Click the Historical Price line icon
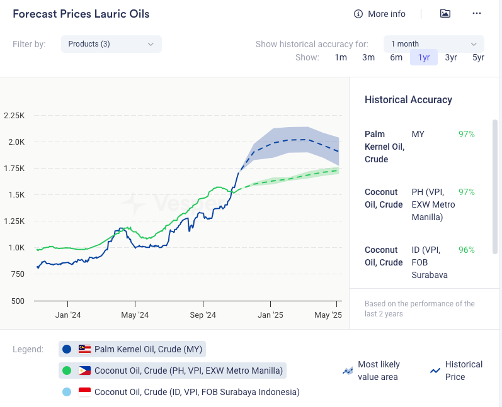502x407 pixels. [x=435, y=371]
